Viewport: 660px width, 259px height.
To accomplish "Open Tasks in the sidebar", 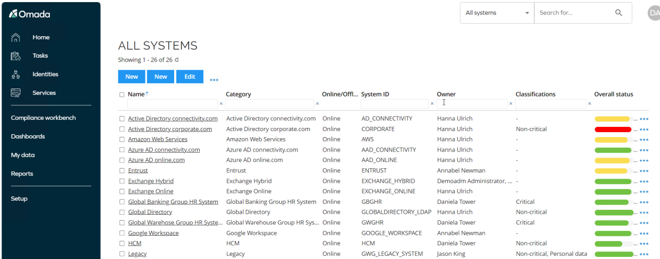I will pos(40,56).
